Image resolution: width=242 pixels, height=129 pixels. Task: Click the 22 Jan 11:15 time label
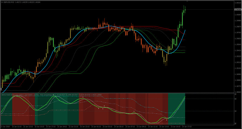[x=16, y=127]
